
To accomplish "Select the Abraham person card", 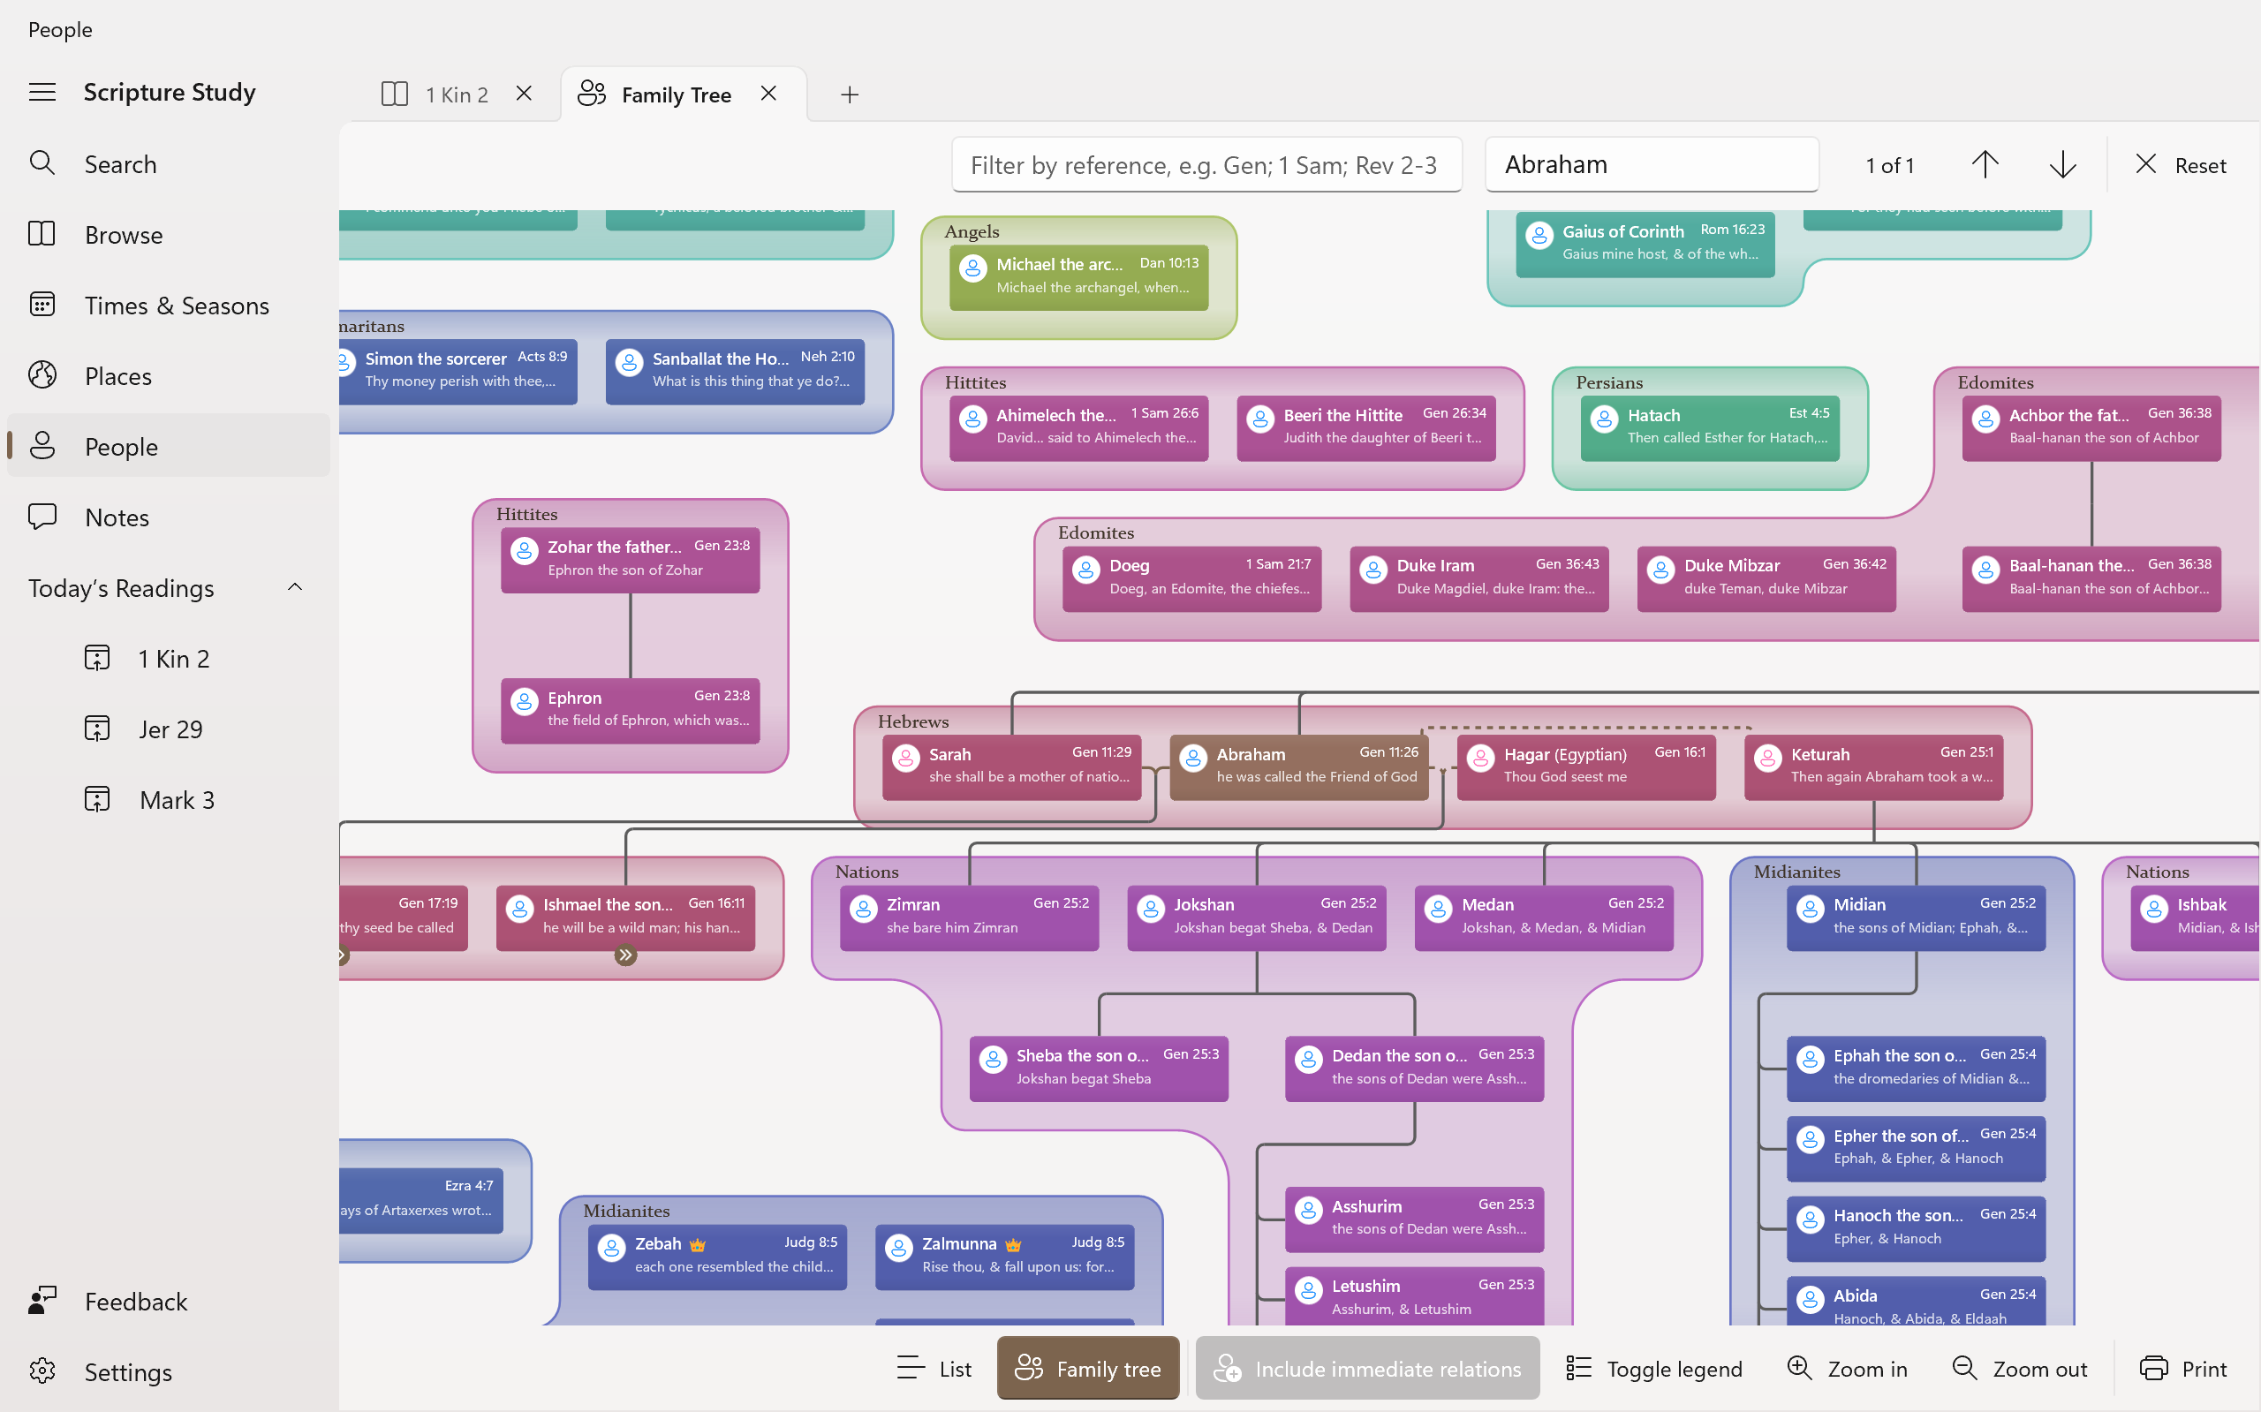I will coord(1299,766).
